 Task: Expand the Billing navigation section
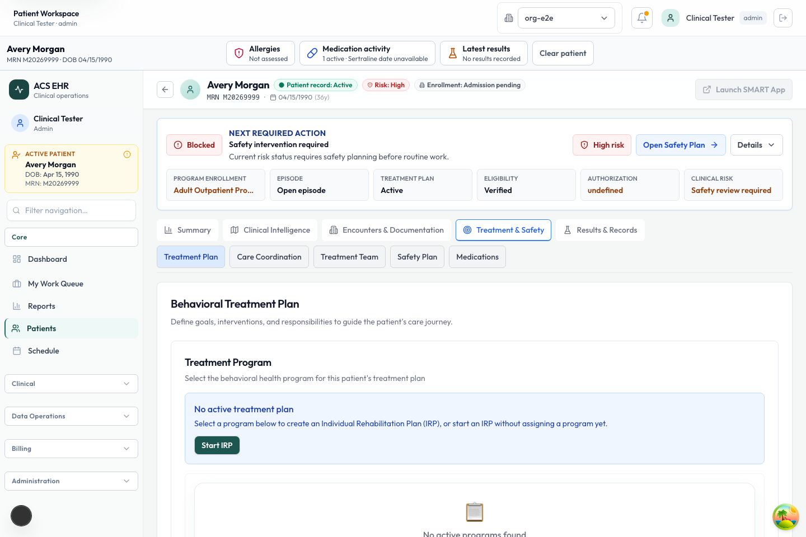point(71,449)
